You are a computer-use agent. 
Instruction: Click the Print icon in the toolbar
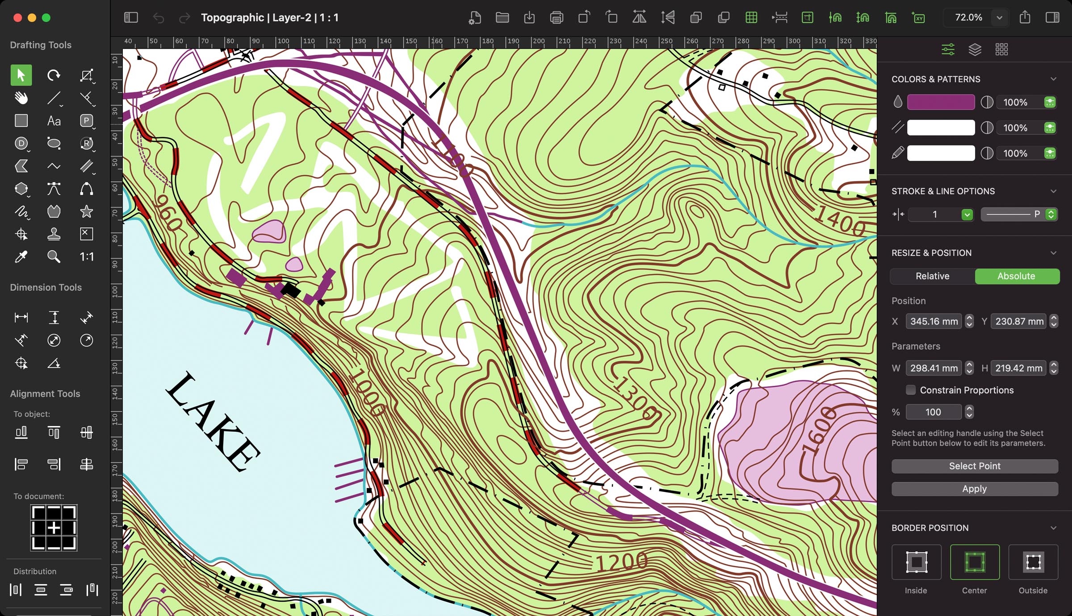click(x=557, y=18)
